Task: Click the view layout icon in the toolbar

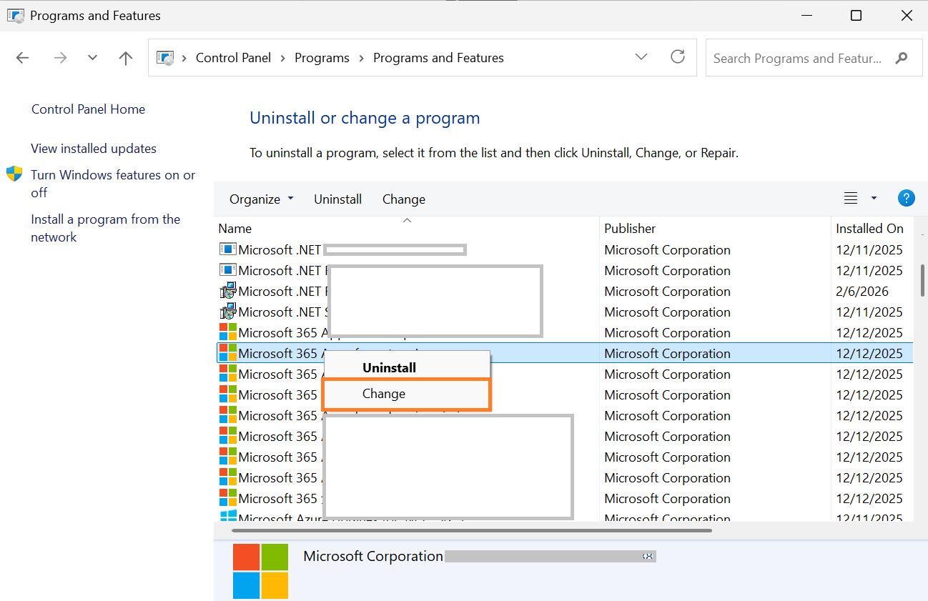Action: (x=851, y=199)
